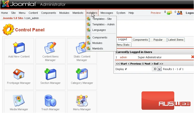Open the Menu Manager icon
Image resolution: width=194 pixels, height=113 pixels.
tap(82, 100)
